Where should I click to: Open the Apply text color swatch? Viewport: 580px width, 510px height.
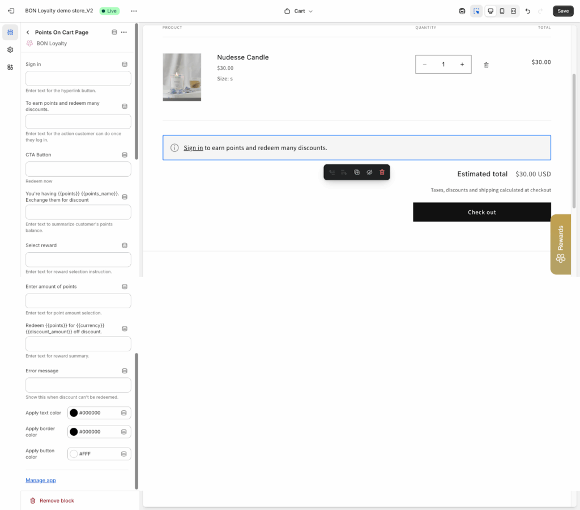(74, 413)
